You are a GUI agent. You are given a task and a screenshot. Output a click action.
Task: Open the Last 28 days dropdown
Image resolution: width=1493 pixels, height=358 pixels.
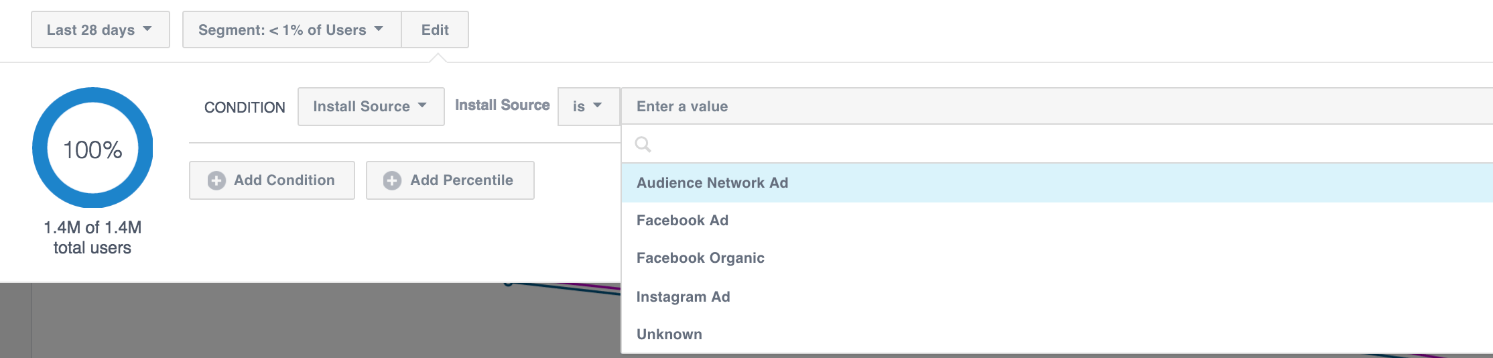pos(100,29)
